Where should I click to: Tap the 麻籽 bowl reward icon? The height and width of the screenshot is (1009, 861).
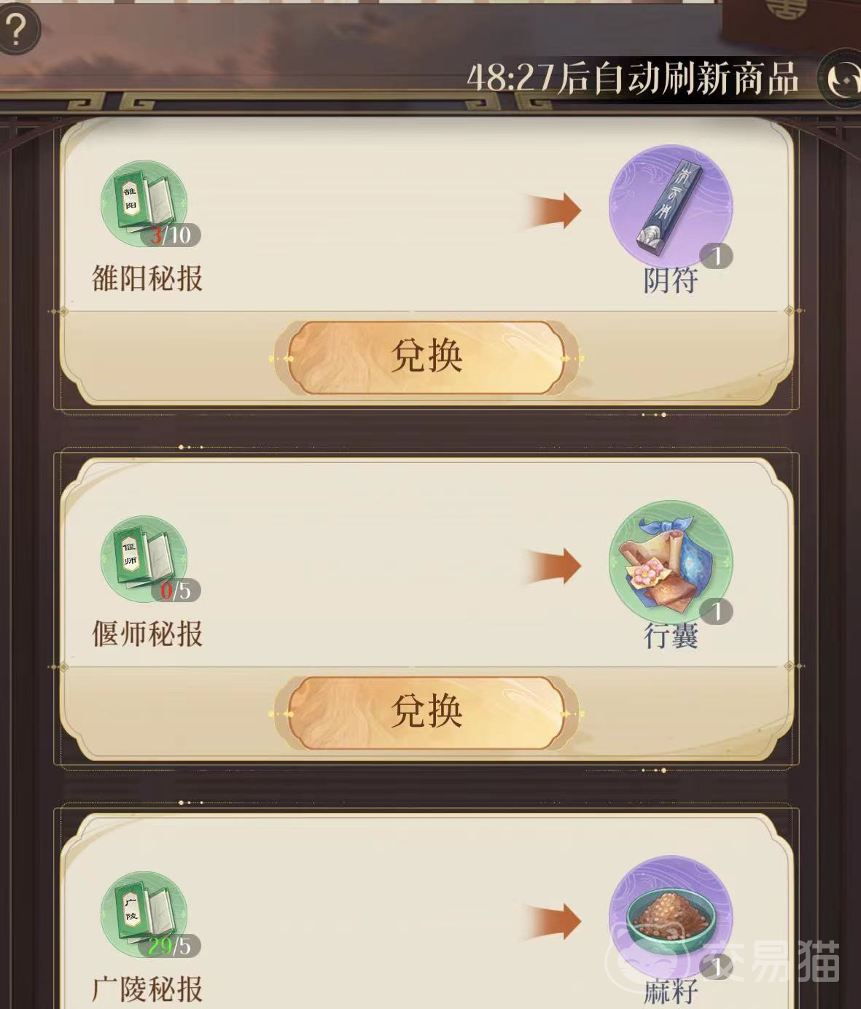[x=671, y=917]
